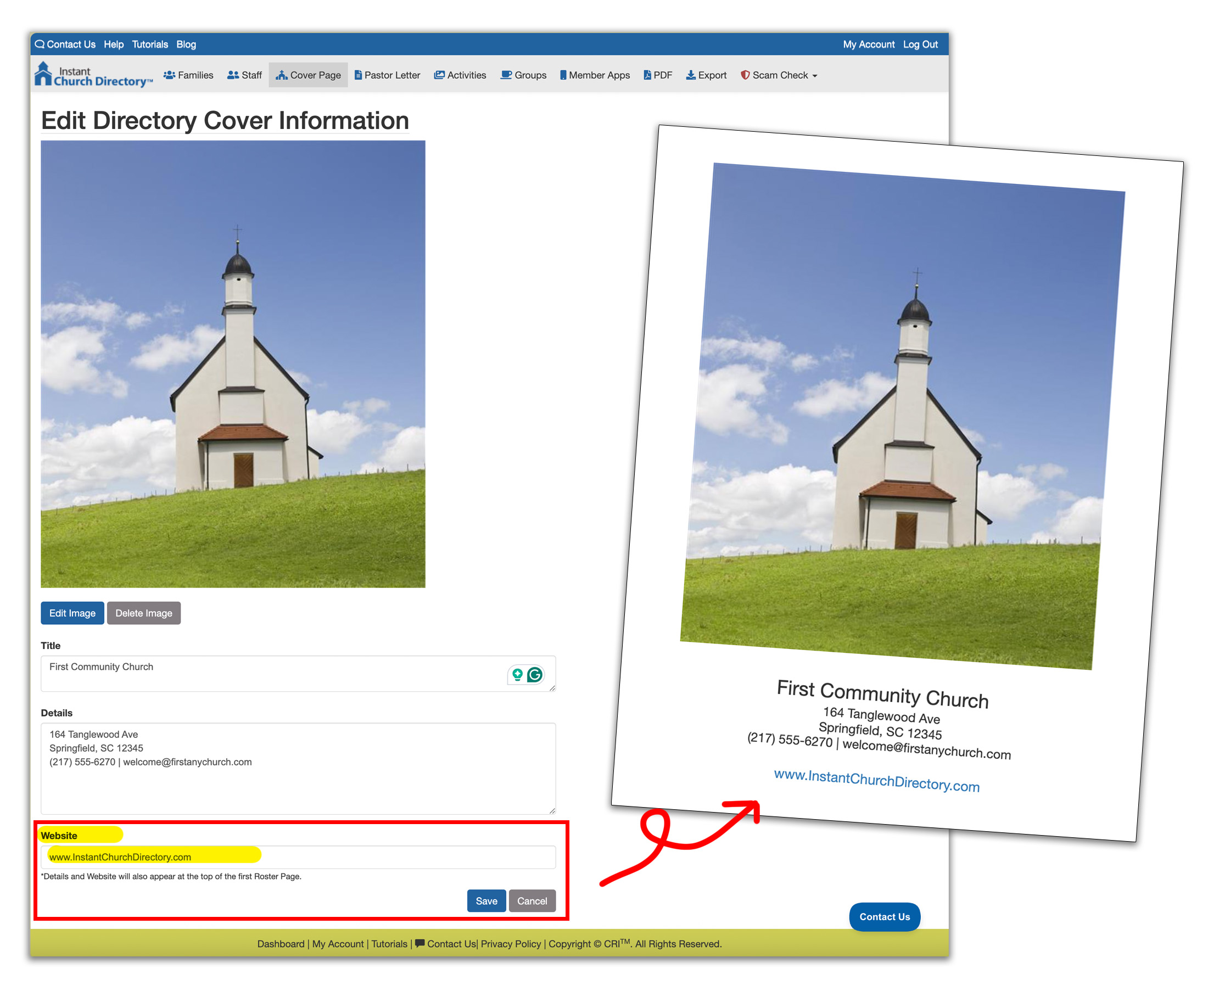The height and width of the screenshot is (991, 1208).
Task: Open the PDF section
Action: (x=658, y=75)
